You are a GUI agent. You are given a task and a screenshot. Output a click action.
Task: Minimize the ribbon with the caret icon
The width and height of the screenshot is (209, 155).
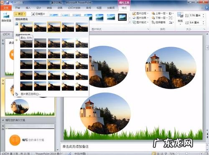[x=202, y=8]
